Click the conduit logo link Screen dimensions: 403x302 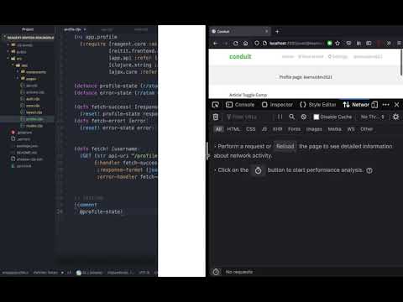tap(240, 56)
